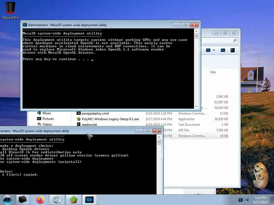Click 'Press any key to continue' text in console
274x205 pixels.
point(49,59)
